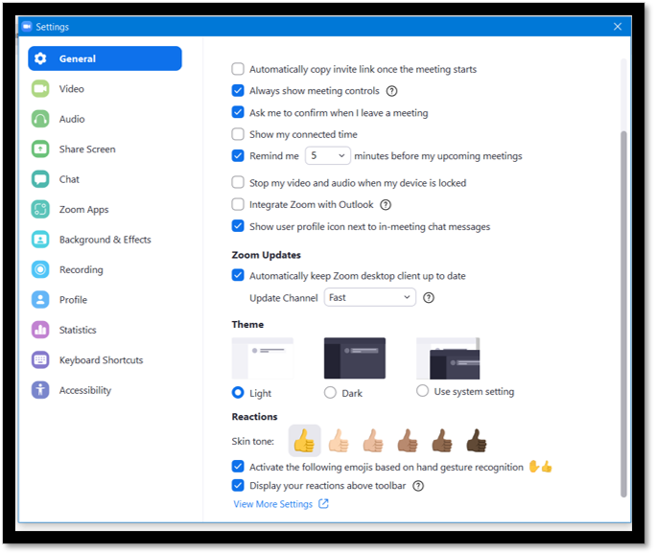
Task: Click the Accessibility icon
Action: [x=40, y=390]
